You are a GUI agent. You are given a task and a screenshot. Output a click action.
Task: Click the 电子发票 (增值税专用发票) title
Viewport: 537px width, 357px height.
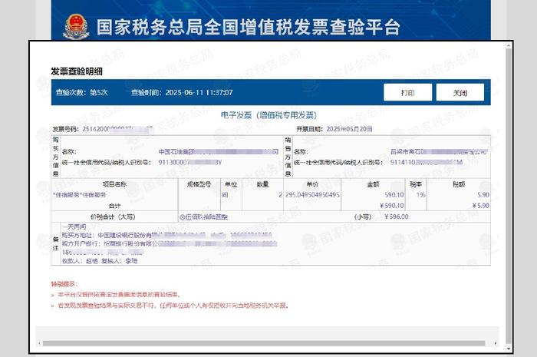click(x=268, y=115)
